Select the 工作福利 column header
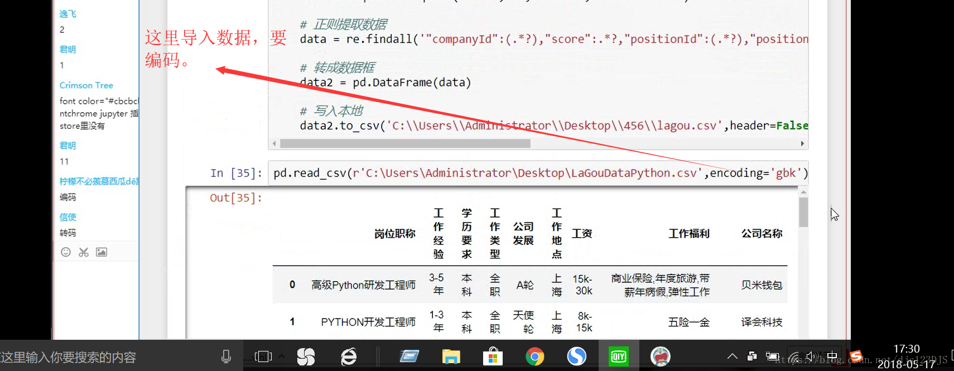This screenshot has height=371, width=954. point(689,234)
